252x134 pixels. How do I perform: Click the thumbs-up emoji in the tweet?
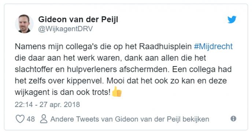tap(117, 92)
